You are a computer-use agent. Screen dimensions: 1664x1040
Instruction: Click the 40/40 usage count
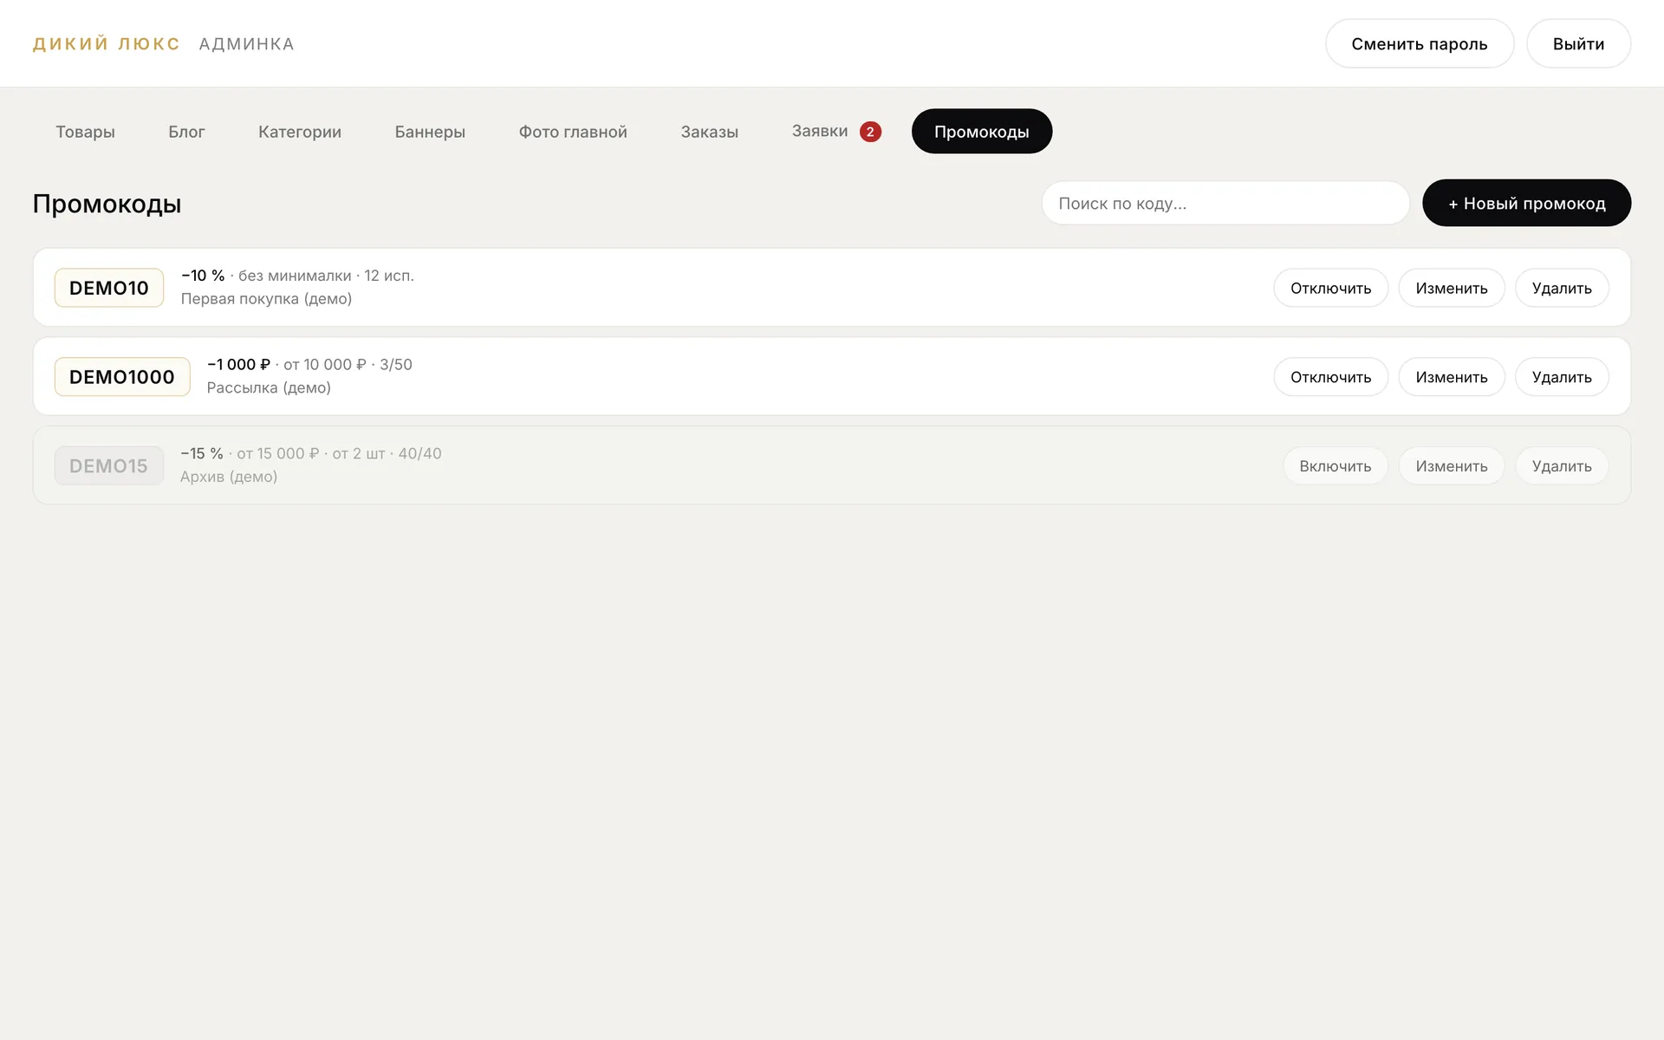419,453
